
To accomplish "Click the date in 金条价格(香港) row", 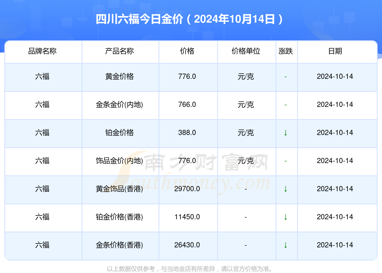I will click(x=335, y=245).
